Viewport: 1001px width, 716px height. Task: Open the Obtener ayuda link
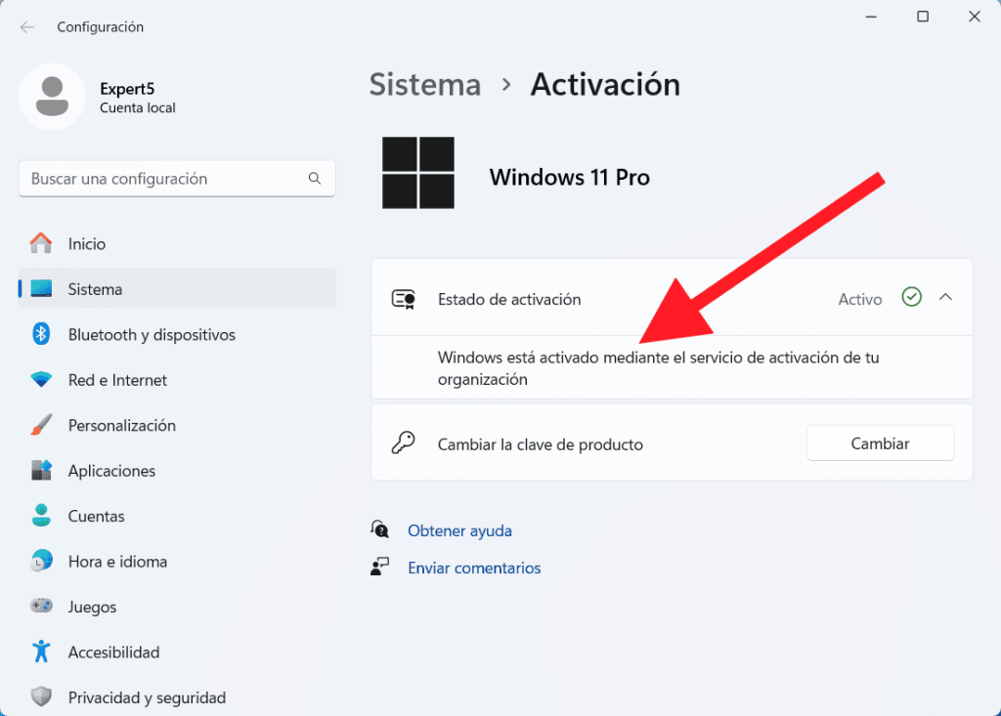pos(459,530)
